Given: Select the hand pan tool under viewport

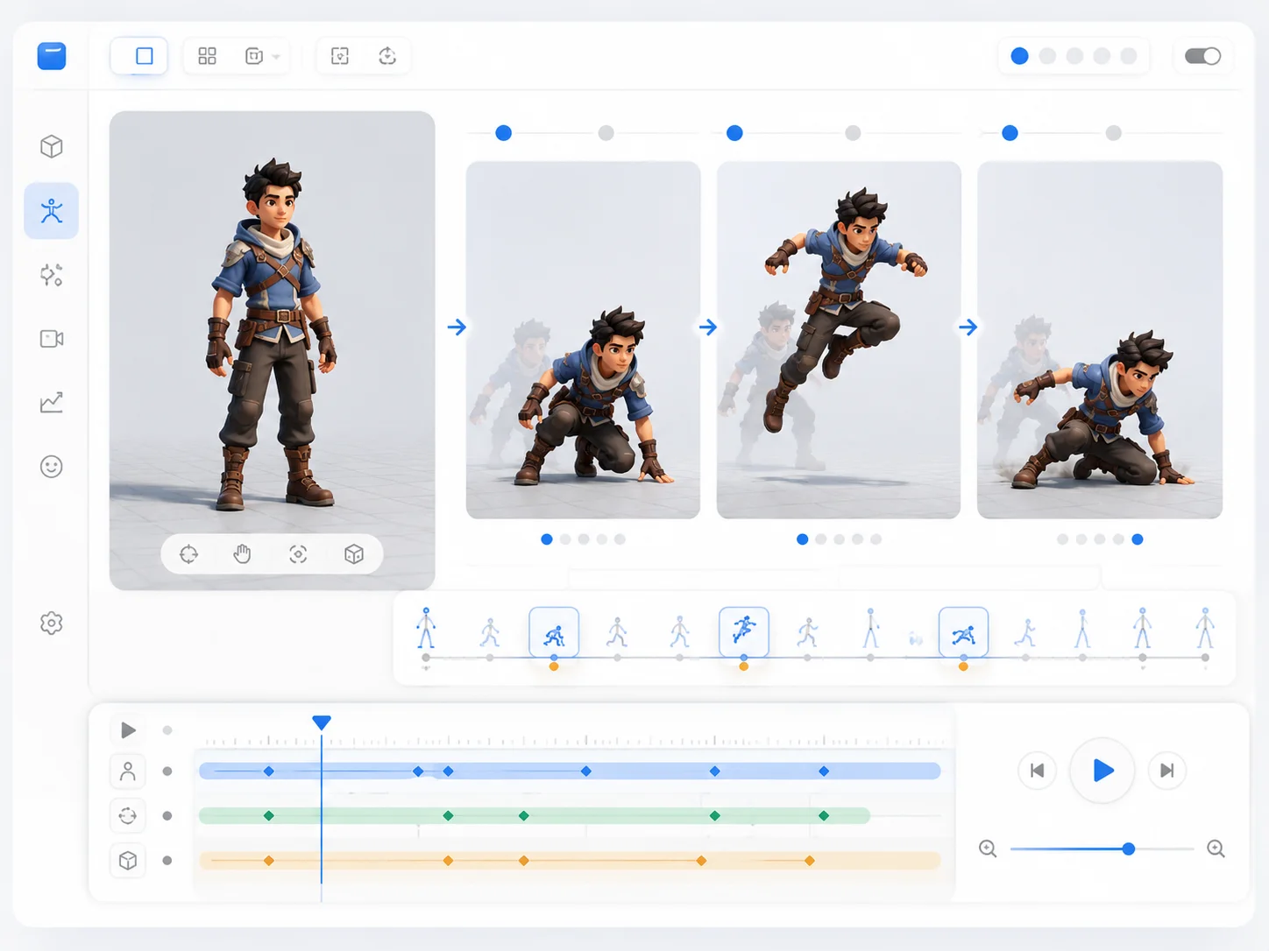Looking at the screenshot, I should coord(243,554).
